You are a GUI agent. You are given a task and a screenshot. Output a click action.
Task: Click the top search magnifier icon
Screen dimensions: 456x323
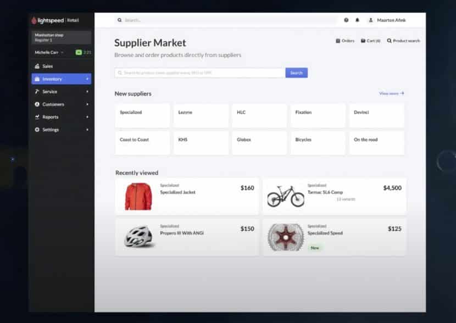pos(120,20)
